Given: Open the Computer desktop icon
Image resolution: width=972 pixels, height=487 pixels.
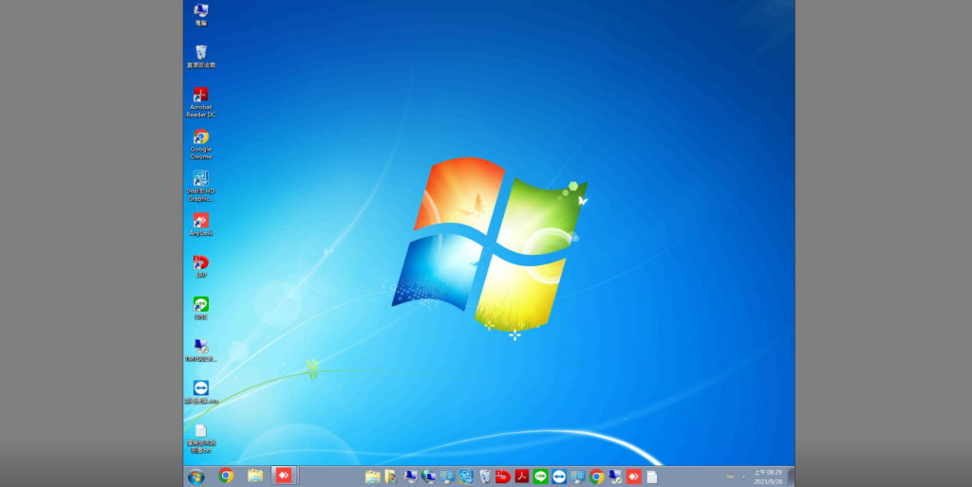Looking at the screenshot, I should coord(201,14).
